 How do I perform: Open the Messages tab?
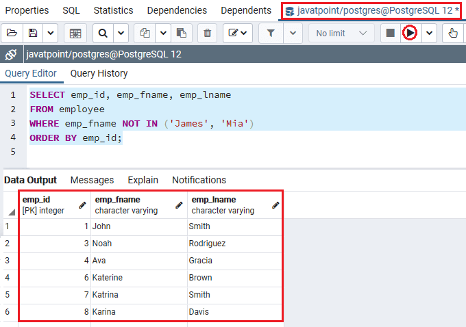click(x=92, y=180)
